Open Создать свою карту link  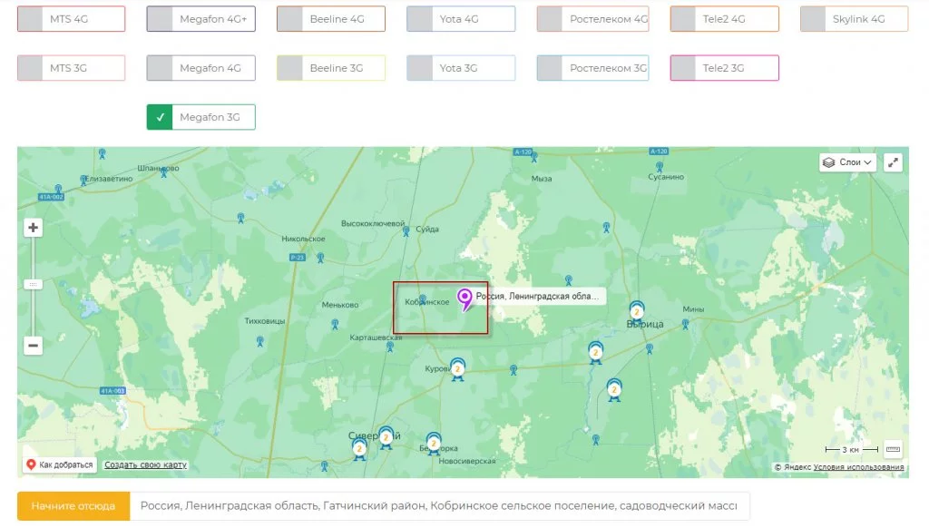(146, 465)
